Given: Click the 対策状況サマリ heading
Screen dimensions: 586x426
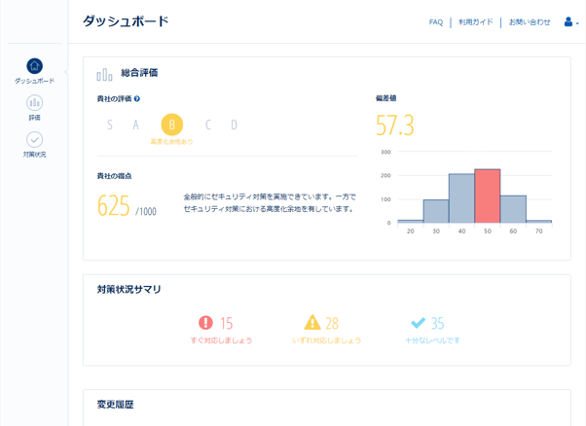Looking at the screenshot, I should click(x=128, y=290).
